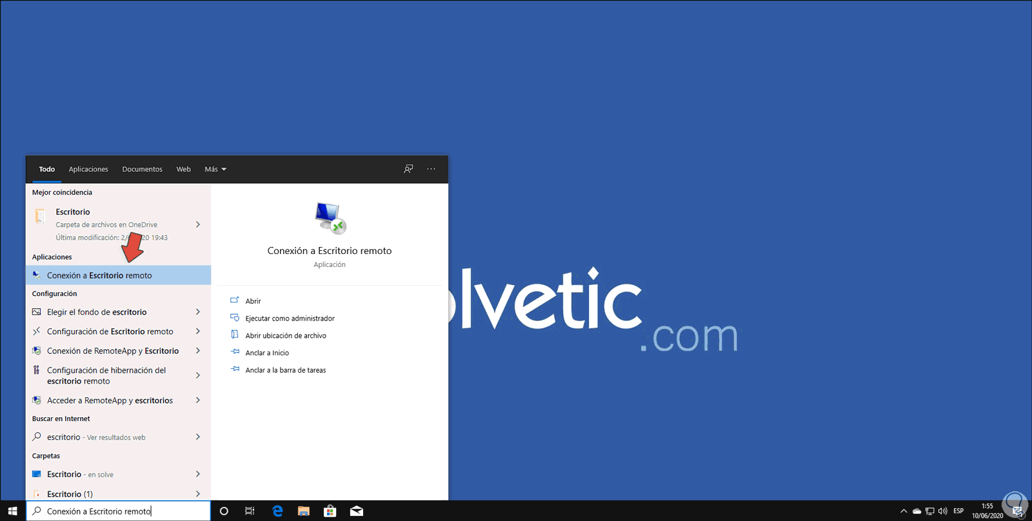The image size is (1032, 521).
Task: Expand the Más dropdown
Action: pos(215,169)
